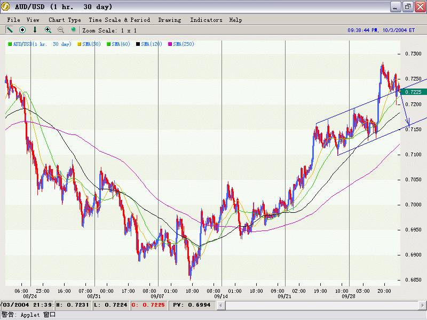Click the crosshair target tool icon
The height and width of the screenshot is (320, 427).
[22, 30]
